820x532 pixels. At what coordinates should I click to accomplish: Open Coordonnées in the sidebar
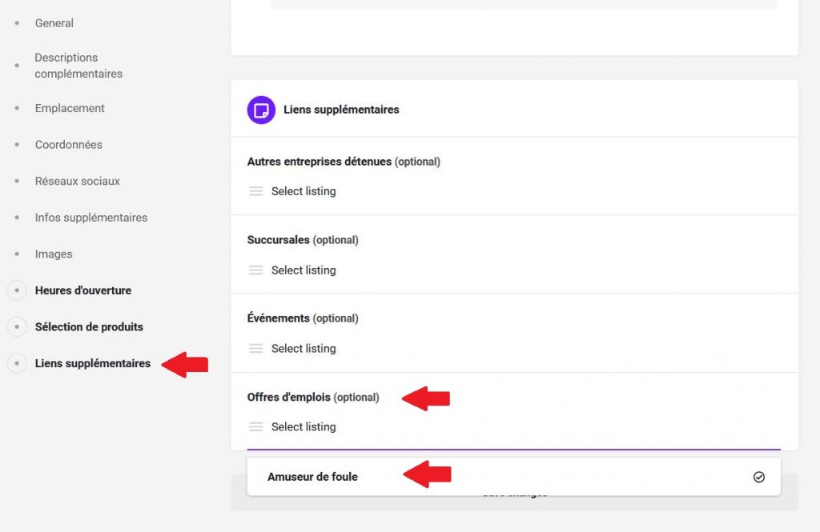[69, 145]
